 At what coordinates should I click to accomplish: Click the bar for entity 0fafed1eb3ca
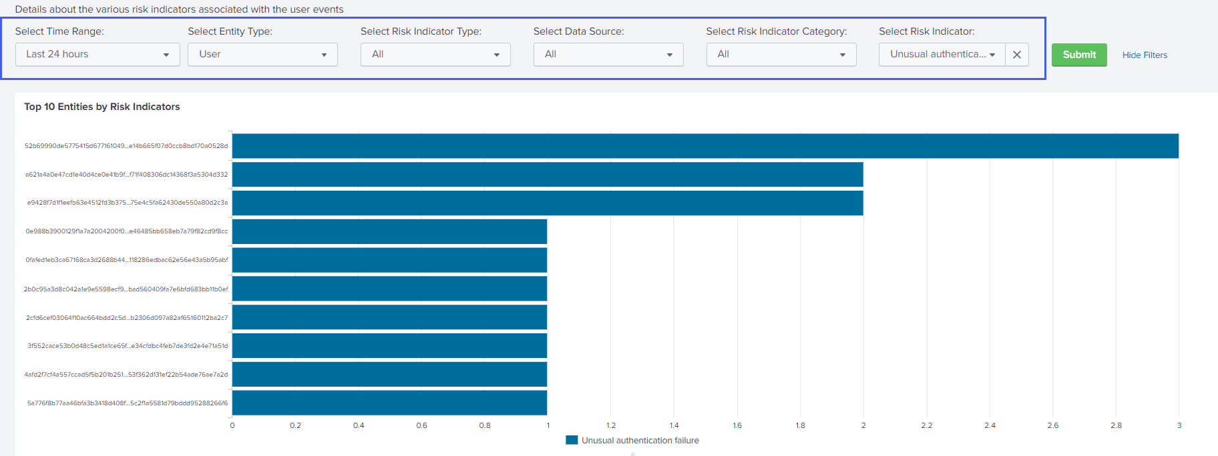tap(389, 260)
